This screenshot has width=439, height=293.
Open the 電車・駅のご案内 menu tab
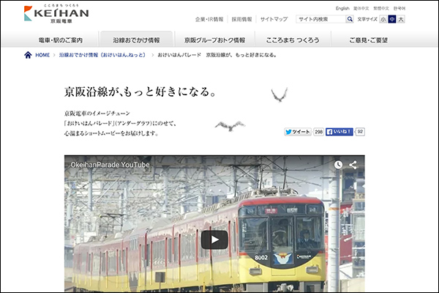coord(61,40)
